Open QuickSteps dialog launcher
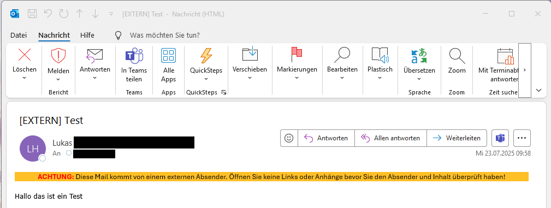This screenshot has width=551, height=208. [x=224, y=92]
